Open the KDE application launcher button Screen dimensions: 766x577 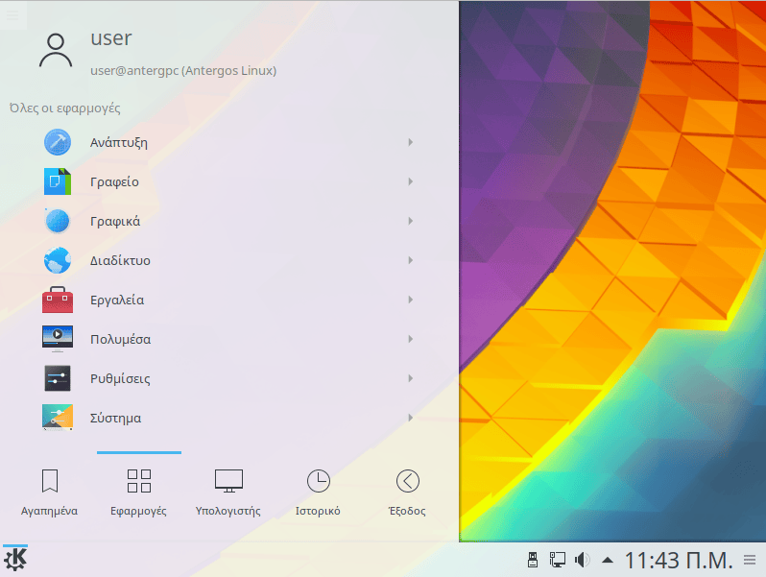pyautogui.click(x=15, y=560)
